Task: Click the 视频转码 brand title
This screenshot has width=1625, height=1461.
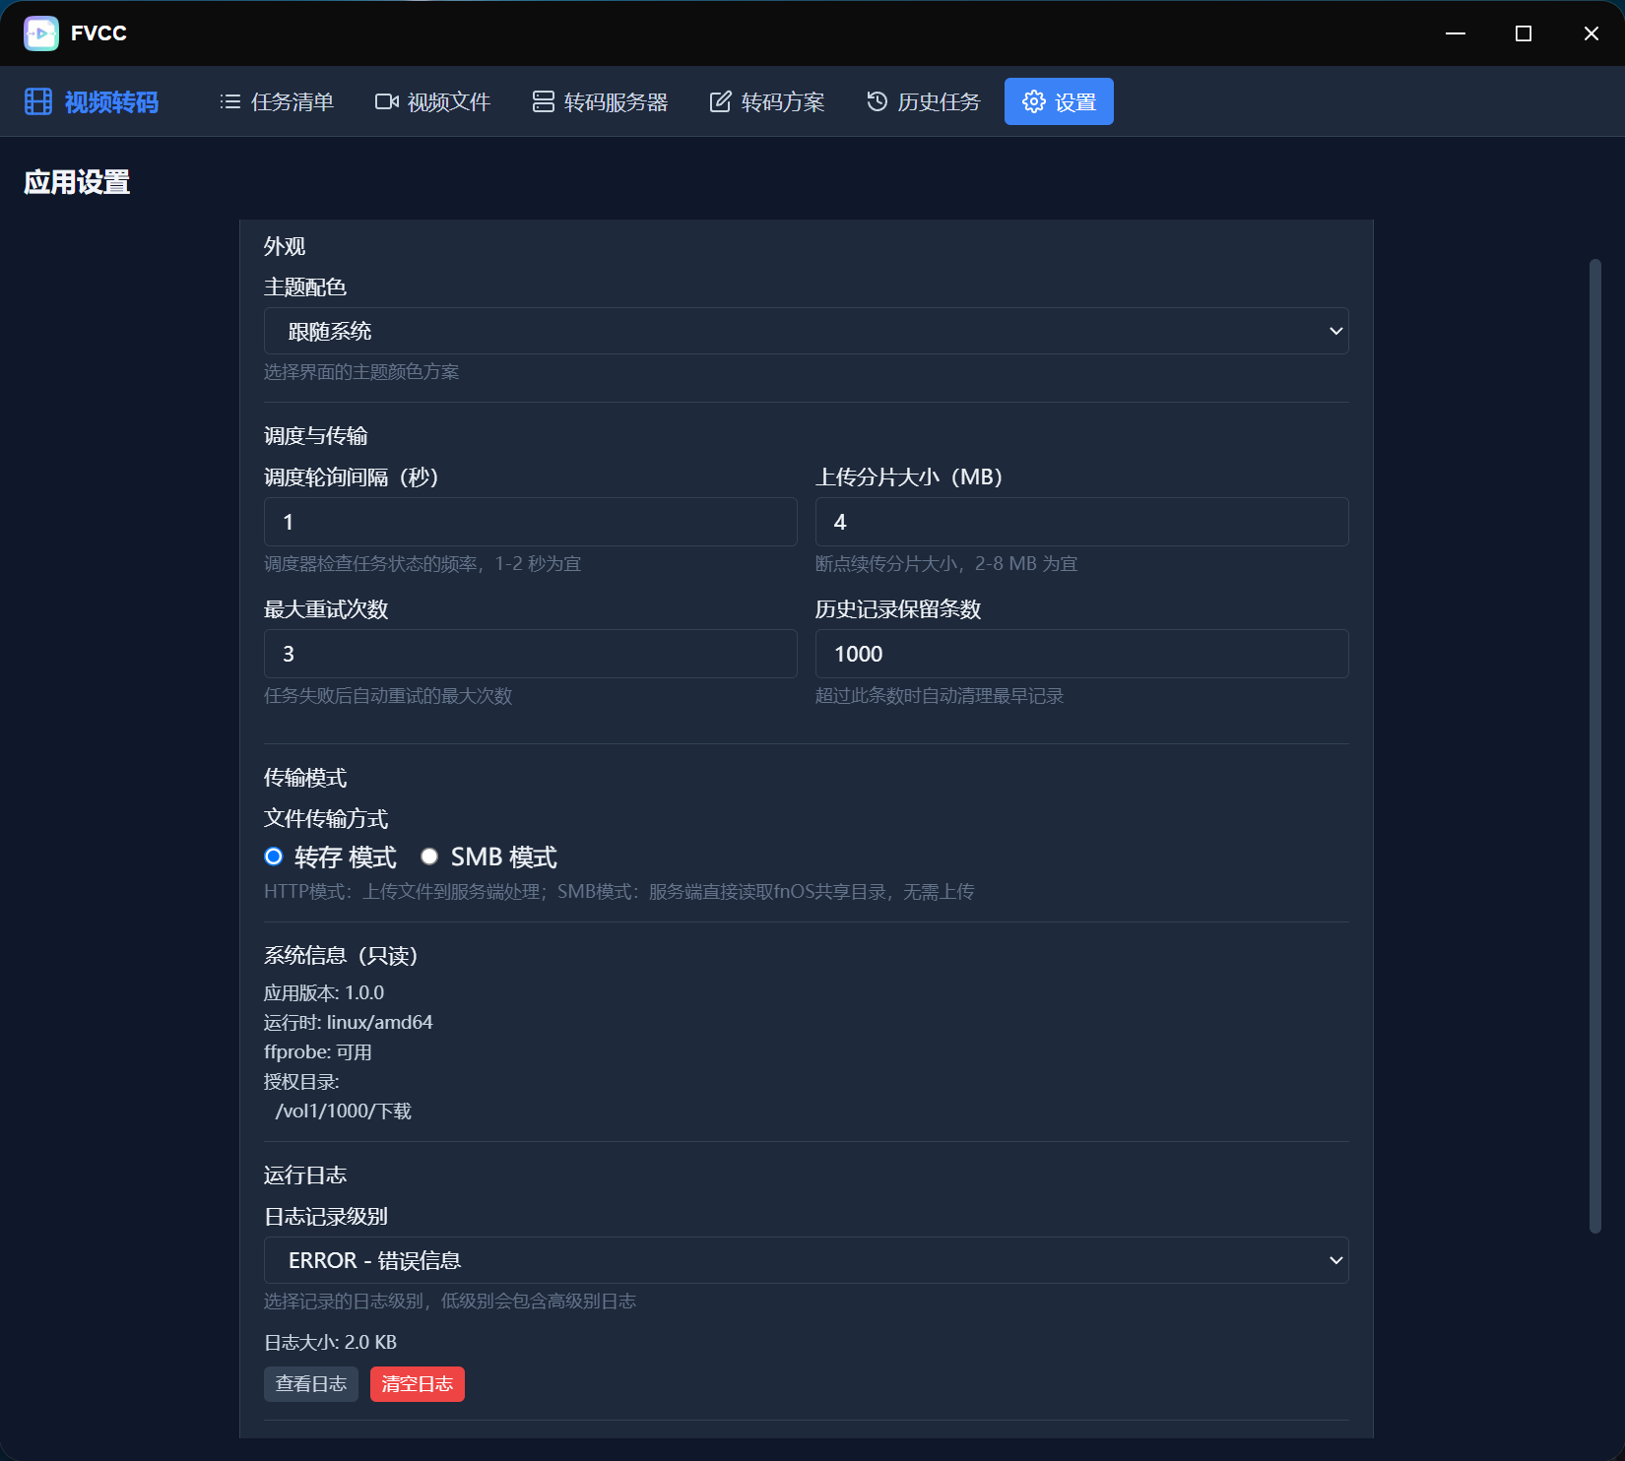Action: click(x=111, y=102)
